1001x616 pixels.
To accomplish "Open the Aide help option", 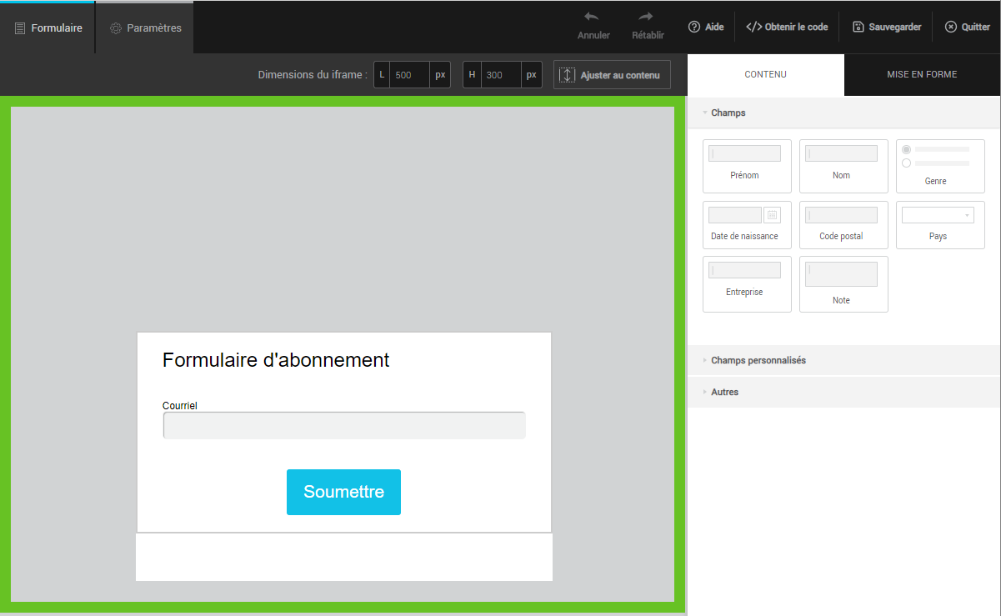I will pos(705,27).
